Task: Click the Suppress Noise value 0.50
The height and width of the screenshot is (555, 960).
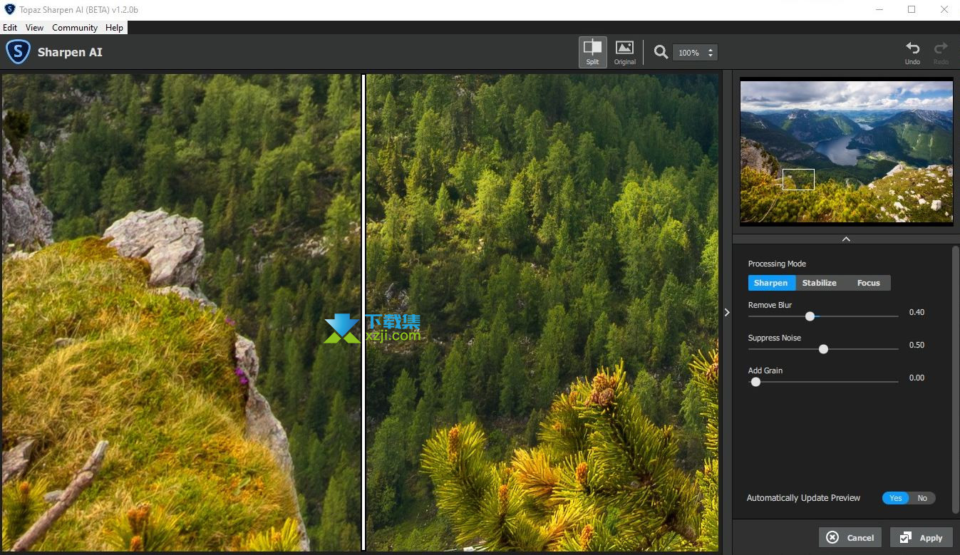Action: pos(917,345)
